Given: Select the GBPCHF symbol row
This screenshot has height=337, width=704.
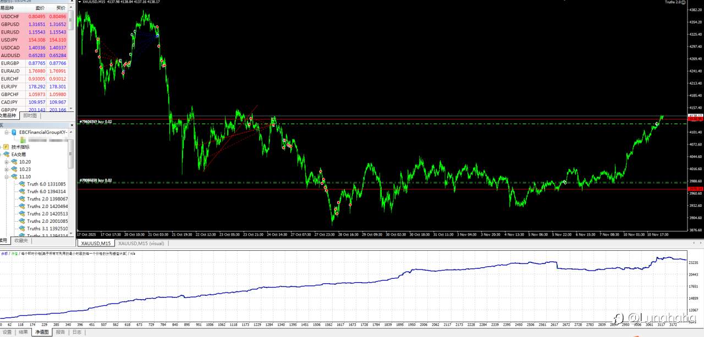Looking at the screenshot, I should (34, 94).
